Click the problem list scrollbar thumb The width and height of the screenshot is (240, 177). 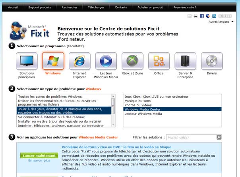113,106
